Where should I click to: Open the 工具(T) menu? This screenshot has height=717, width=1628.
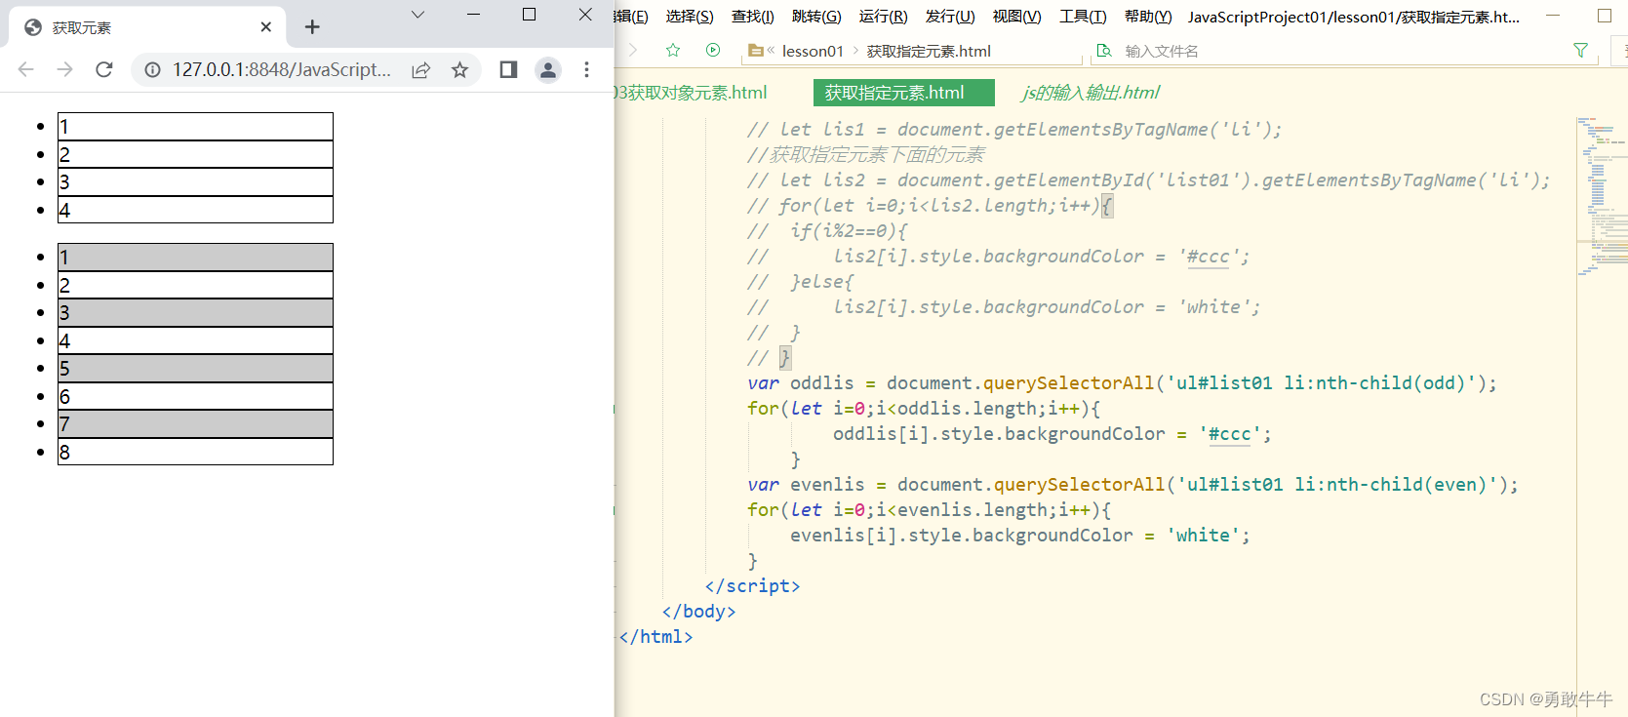[x=1083, y=17]
